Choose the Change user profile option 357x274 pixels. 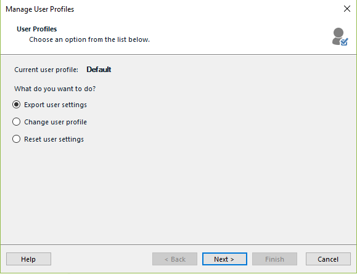[17, 122]
